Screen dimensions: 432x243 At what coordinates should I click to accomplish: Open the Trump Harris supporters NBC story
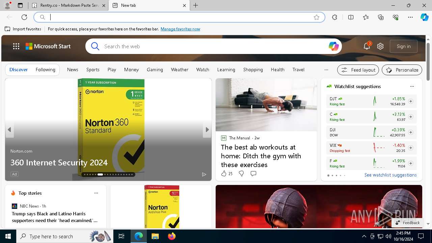55,217
